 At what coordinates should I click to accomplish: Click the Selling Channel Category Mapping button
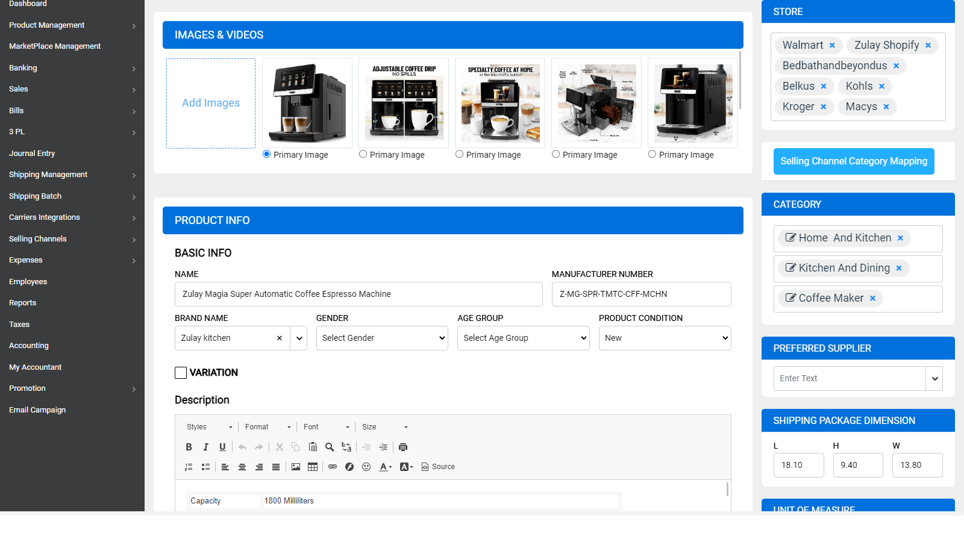(x=854, y=161)
